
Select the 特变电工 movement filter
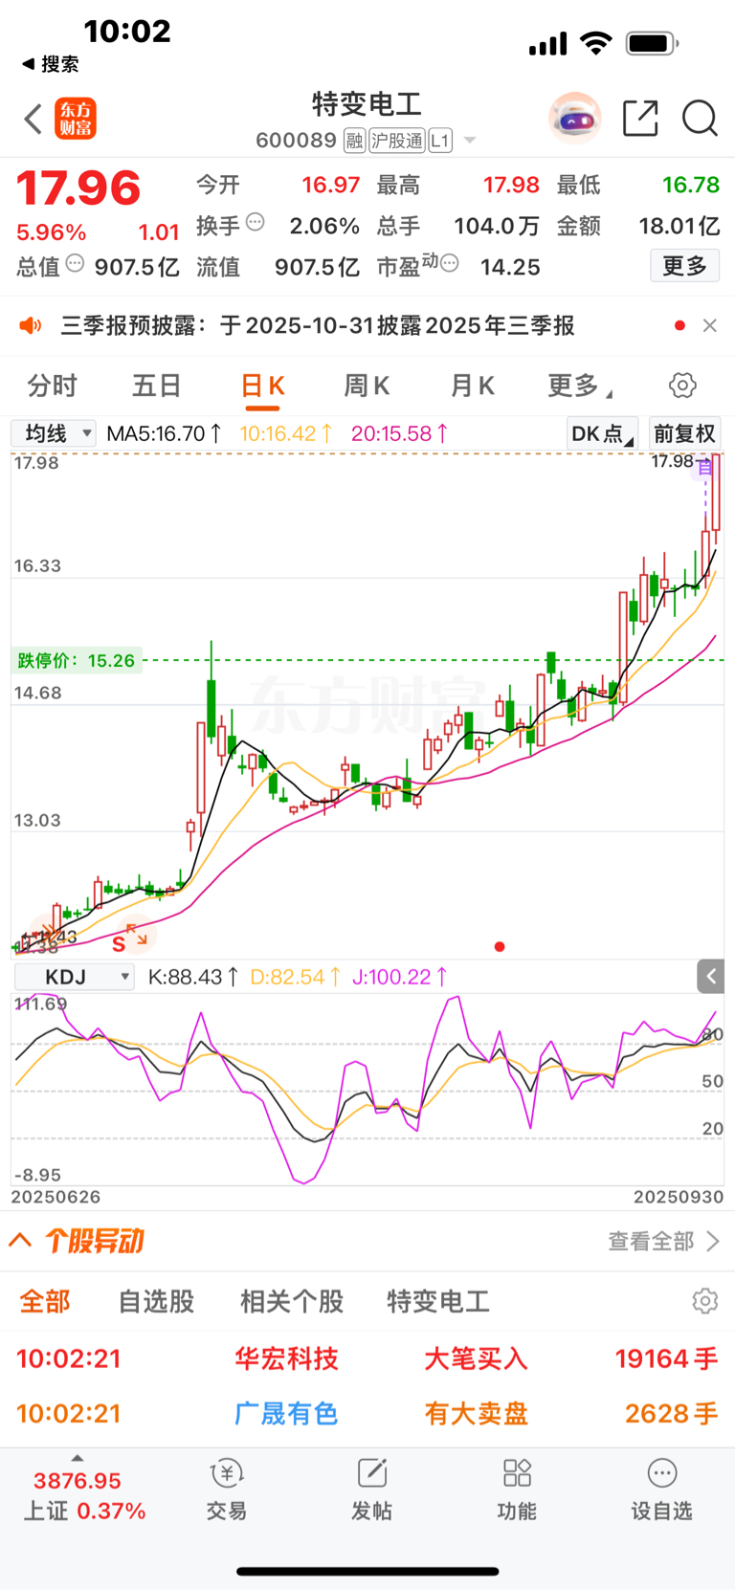438,1301
